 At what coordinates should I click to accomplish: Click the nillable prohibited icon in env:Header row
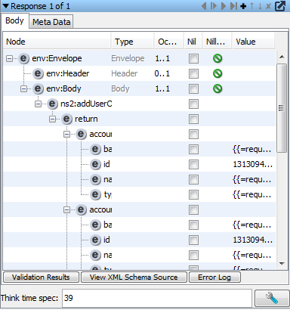coord(217,73)
